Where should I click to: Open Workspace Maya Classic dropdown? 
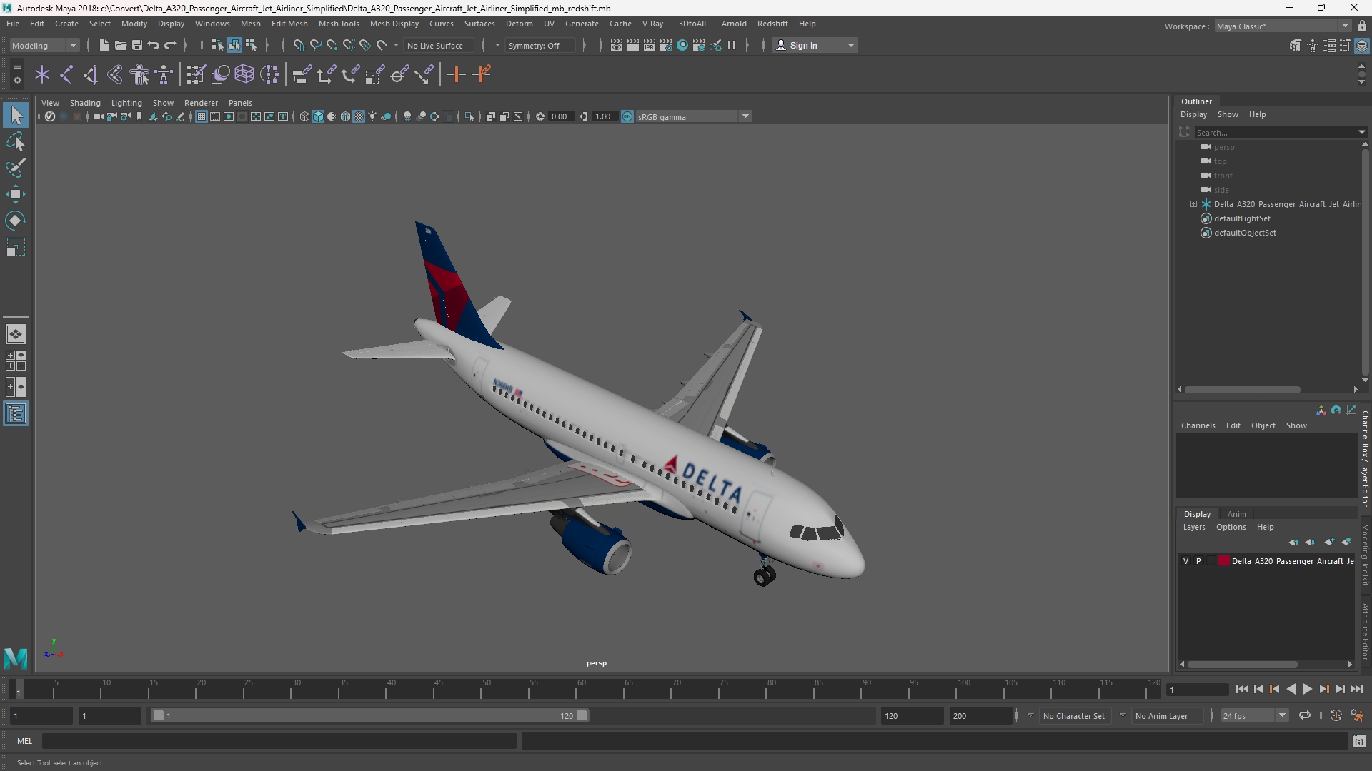pyautogui.click(x=1282, y=26)
